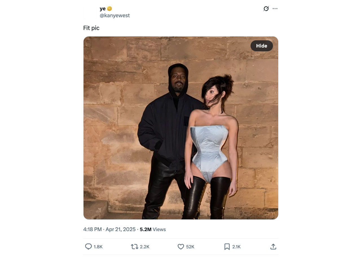Open the attached photo in full view
361x259 pixels.
click(180, 128)
